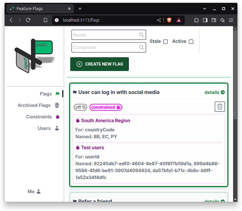Toggle the browser sidebar panel icon
Image resolution: width=242 pixels, height=211 pixels.
coord(205,20)
